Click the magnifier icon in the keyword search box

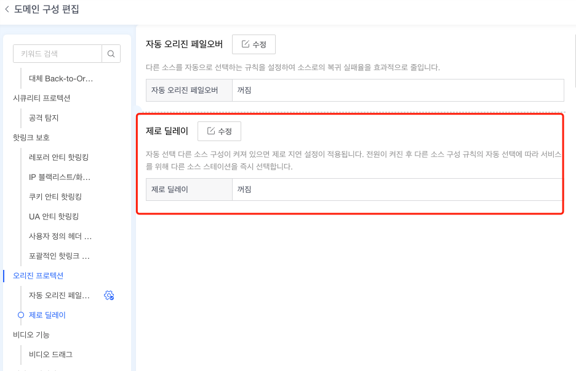pyautogui.click(x=111, y=54)
